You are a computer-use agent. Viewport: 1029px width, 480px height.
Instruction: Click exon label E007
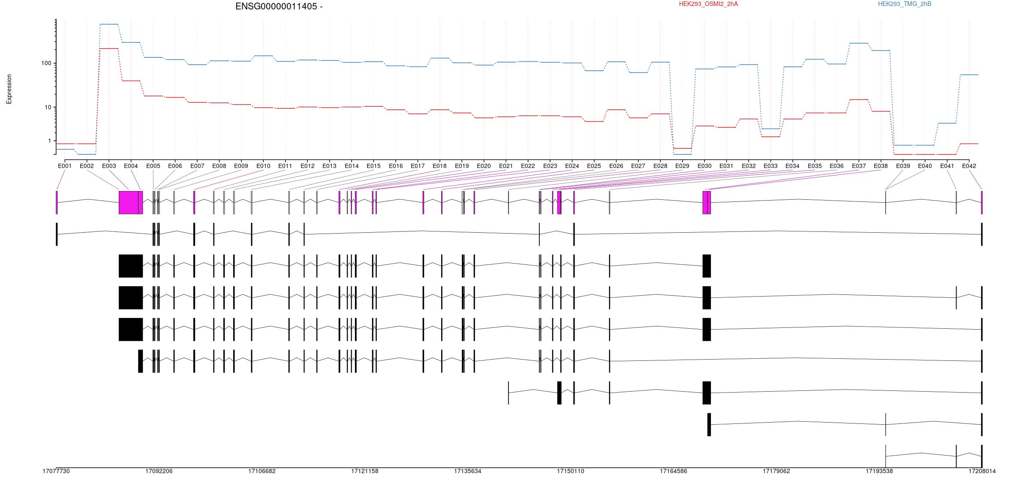pos(197,166)
